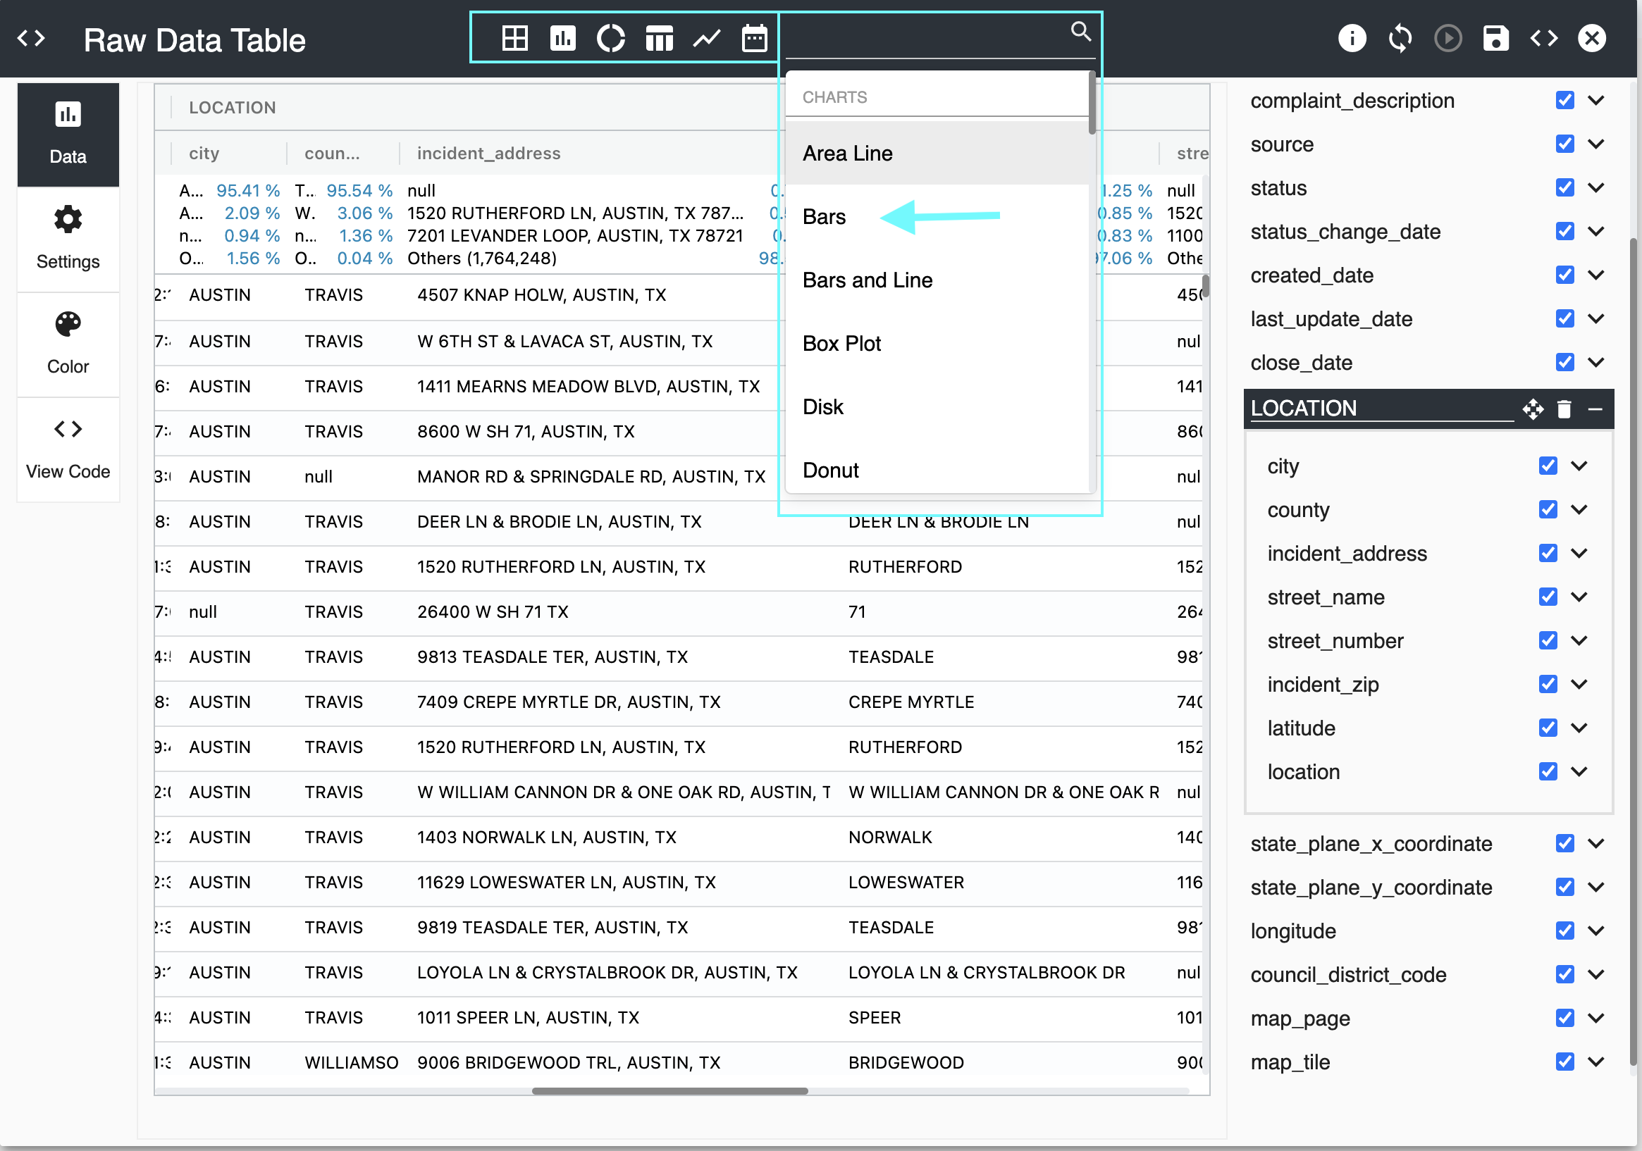Click the line trend chart icon
Screen dimensions: 1642x1151
[x=706, y=38]
